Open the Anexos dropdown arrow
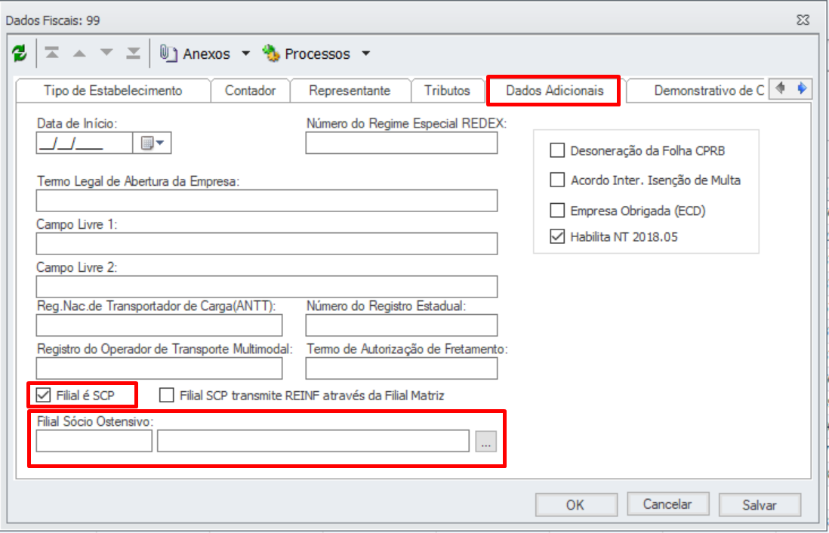 (245, 54)
